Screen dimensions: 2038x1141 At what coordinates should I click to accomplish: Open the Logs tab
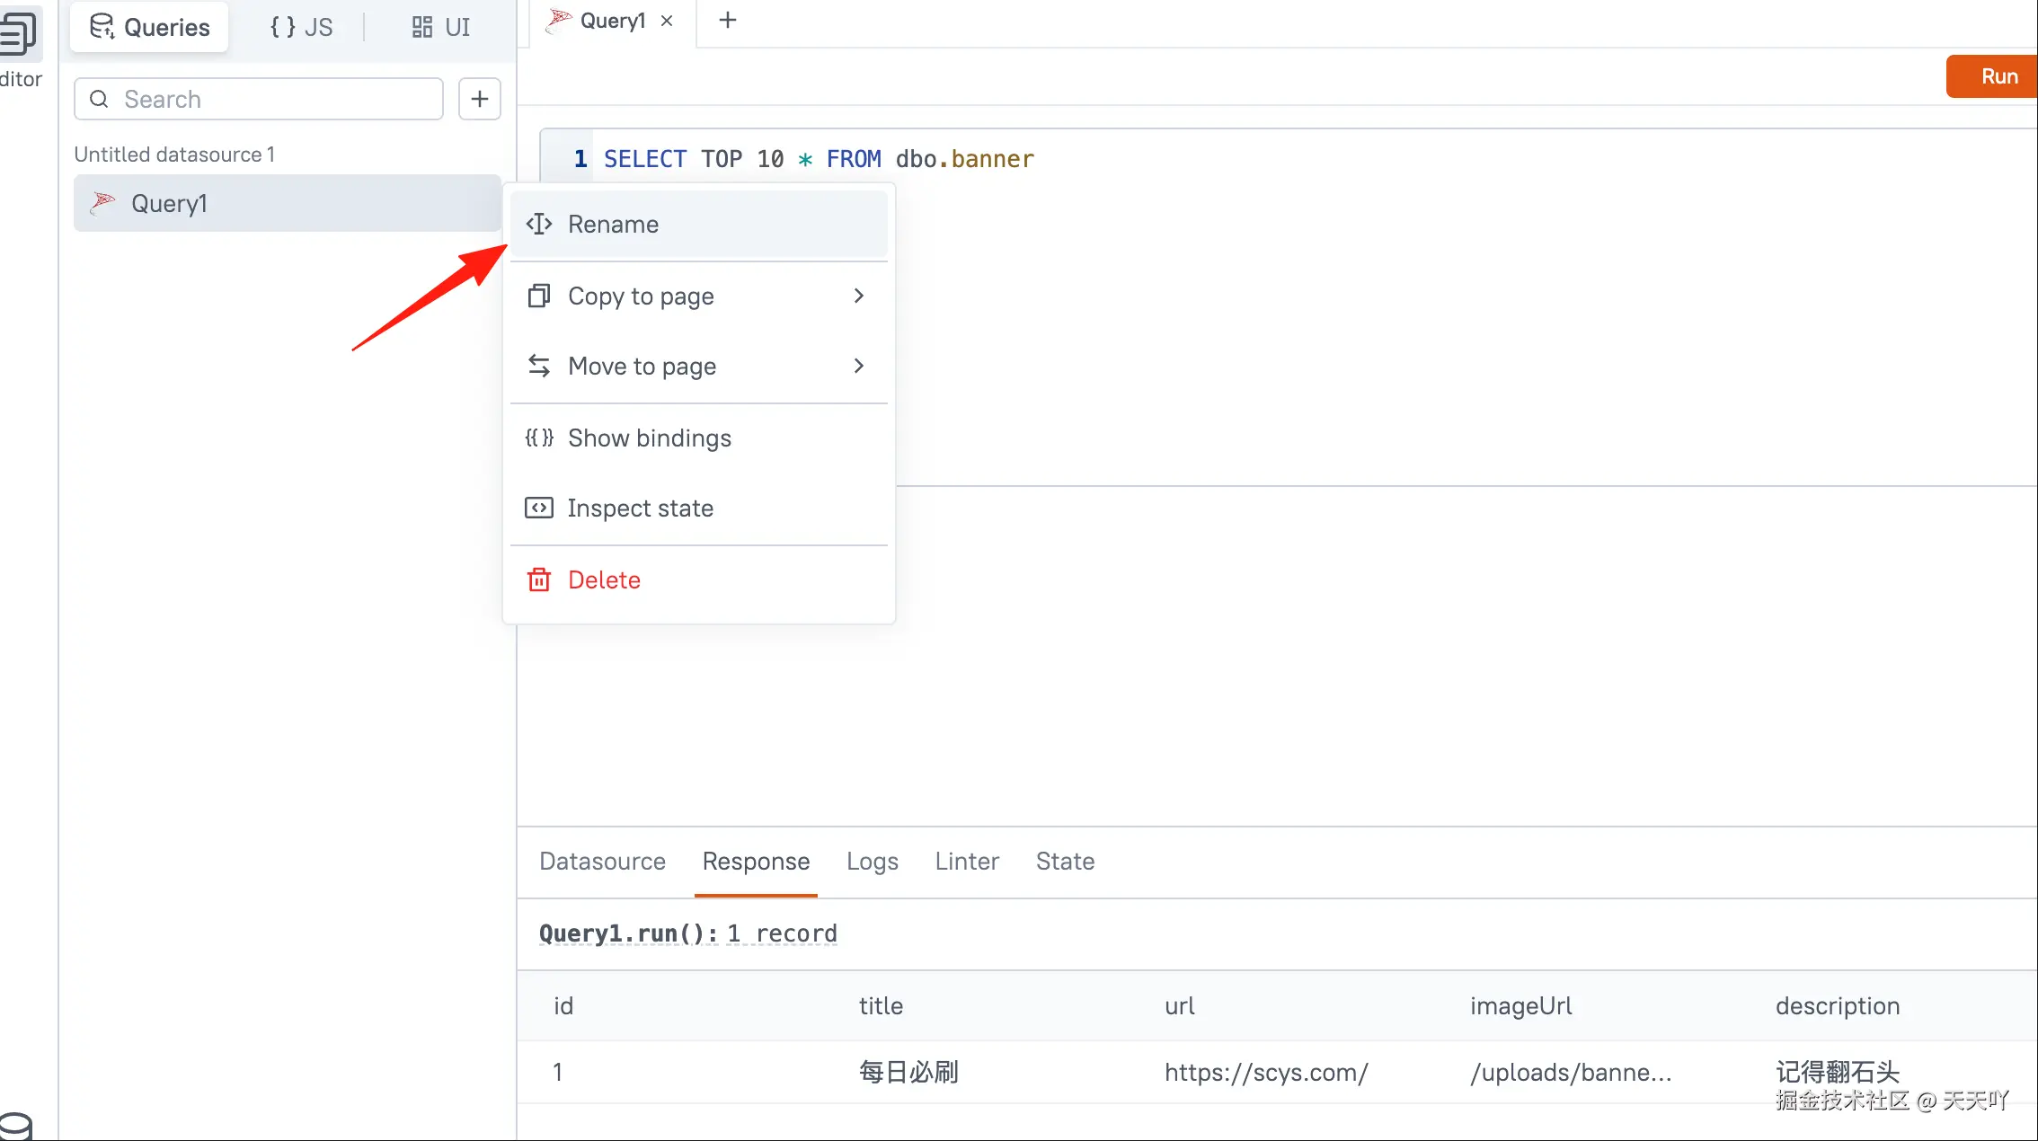872,861
